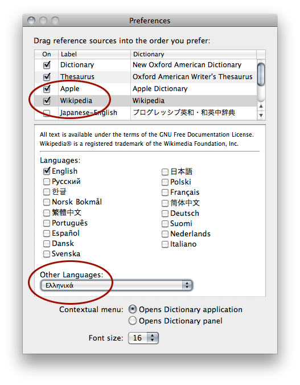Enable the 日本語 language checkbox
300x385 pixels.
(165, 172)
